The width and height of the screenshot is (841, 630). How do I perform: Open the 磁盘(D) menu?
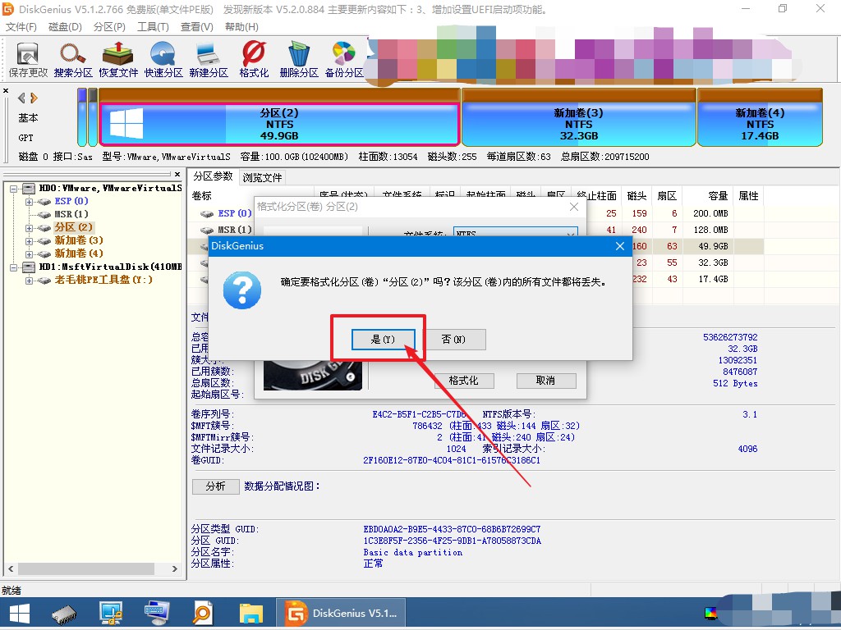pos(65,27)
